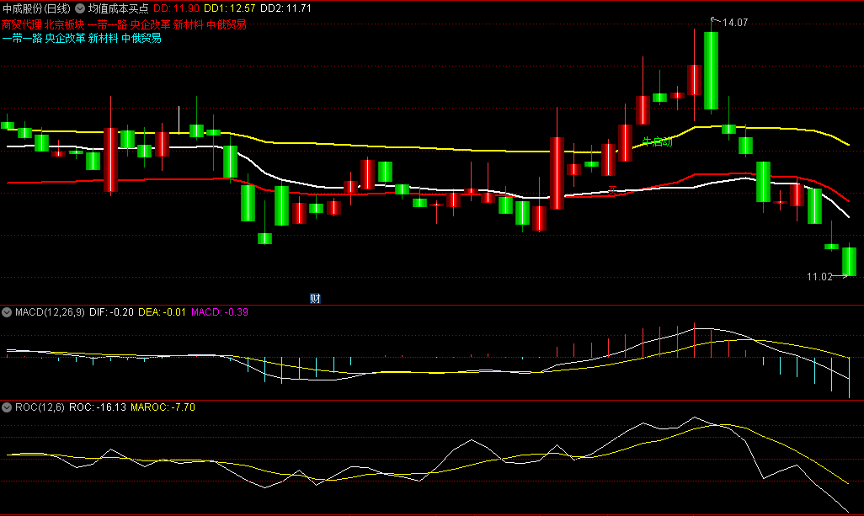Open the red 商贸代理 sector tag
This screenshot has width=864, height=516.
click(x=22, y=24)
